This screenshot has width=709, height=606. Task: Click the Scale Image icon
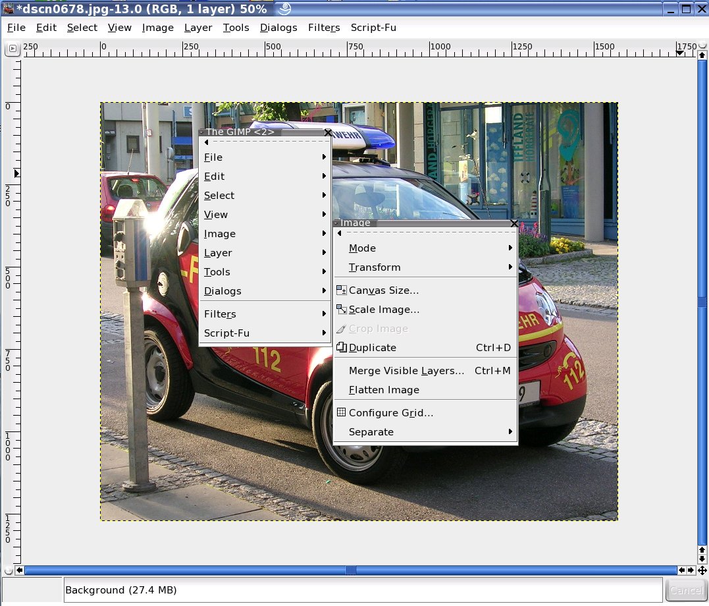(x=341, y=310)
